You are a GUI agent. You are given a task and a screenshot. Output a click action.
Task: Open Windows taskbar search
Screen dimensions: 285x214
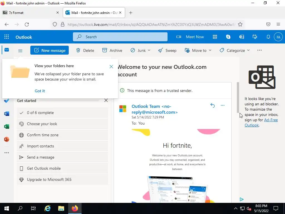point(20,208)
